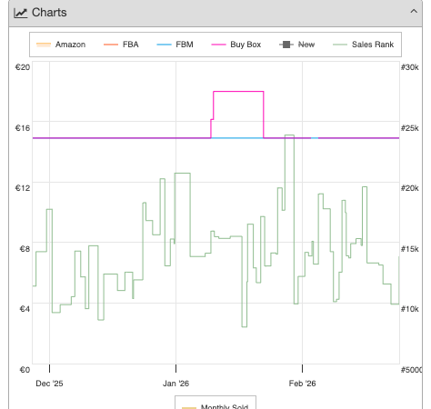This screenshot has width=431, height=409.
Task: Click the €12 price axis label
Action: coord(23,188)
